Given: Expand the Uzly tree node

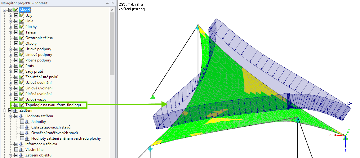Looking at the screenshot, I should click(x=10, y=16).
